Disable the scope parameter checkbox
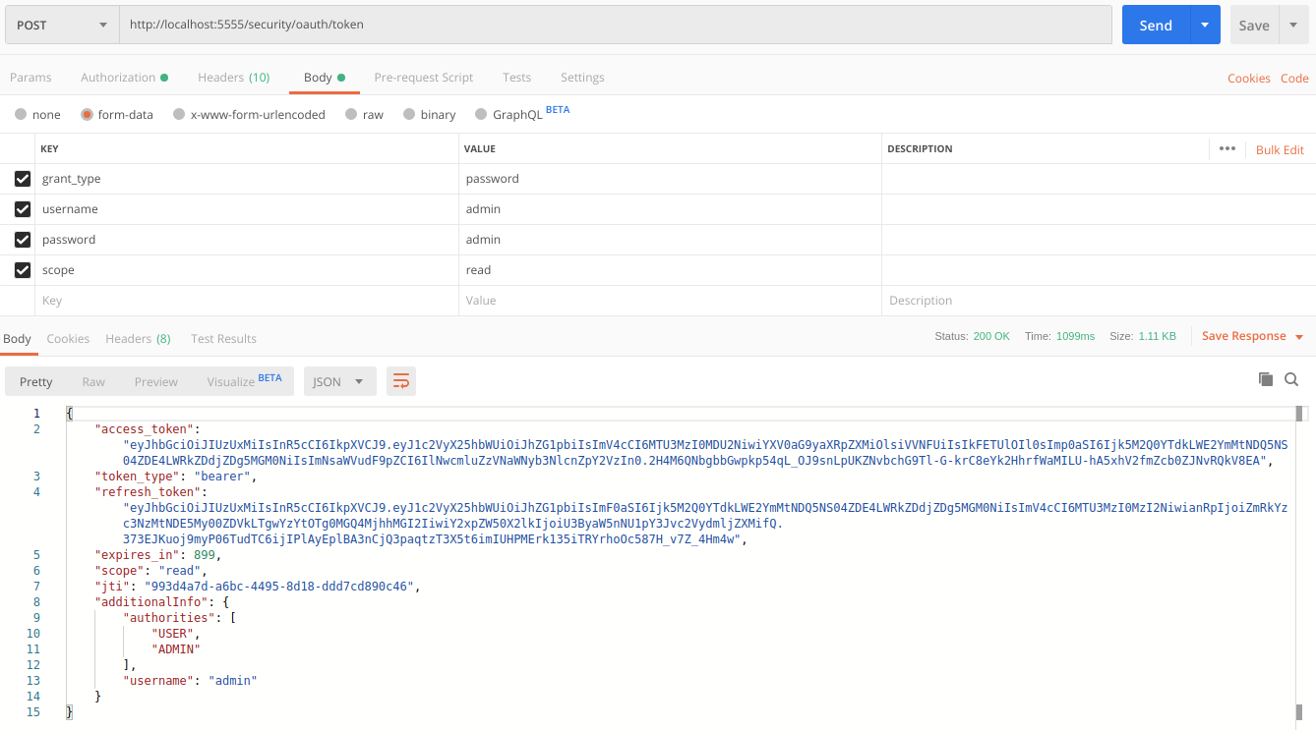The image size is (1316, 730). [22, 270]
